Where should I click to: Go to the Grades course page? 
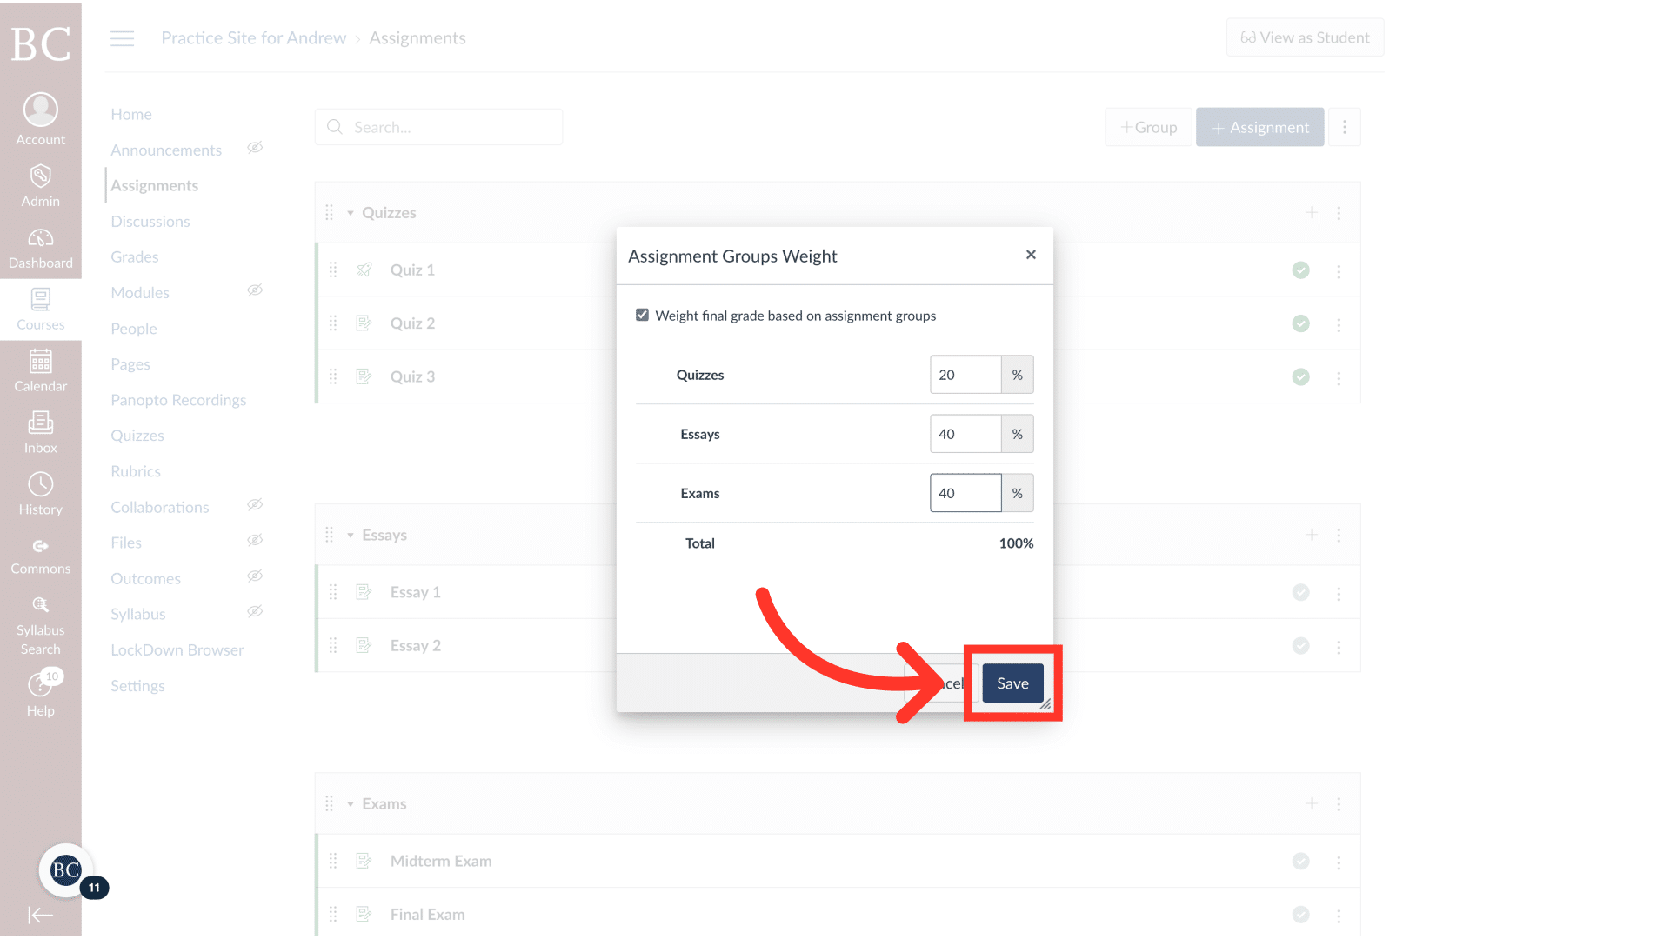click(x=134, y=256)
